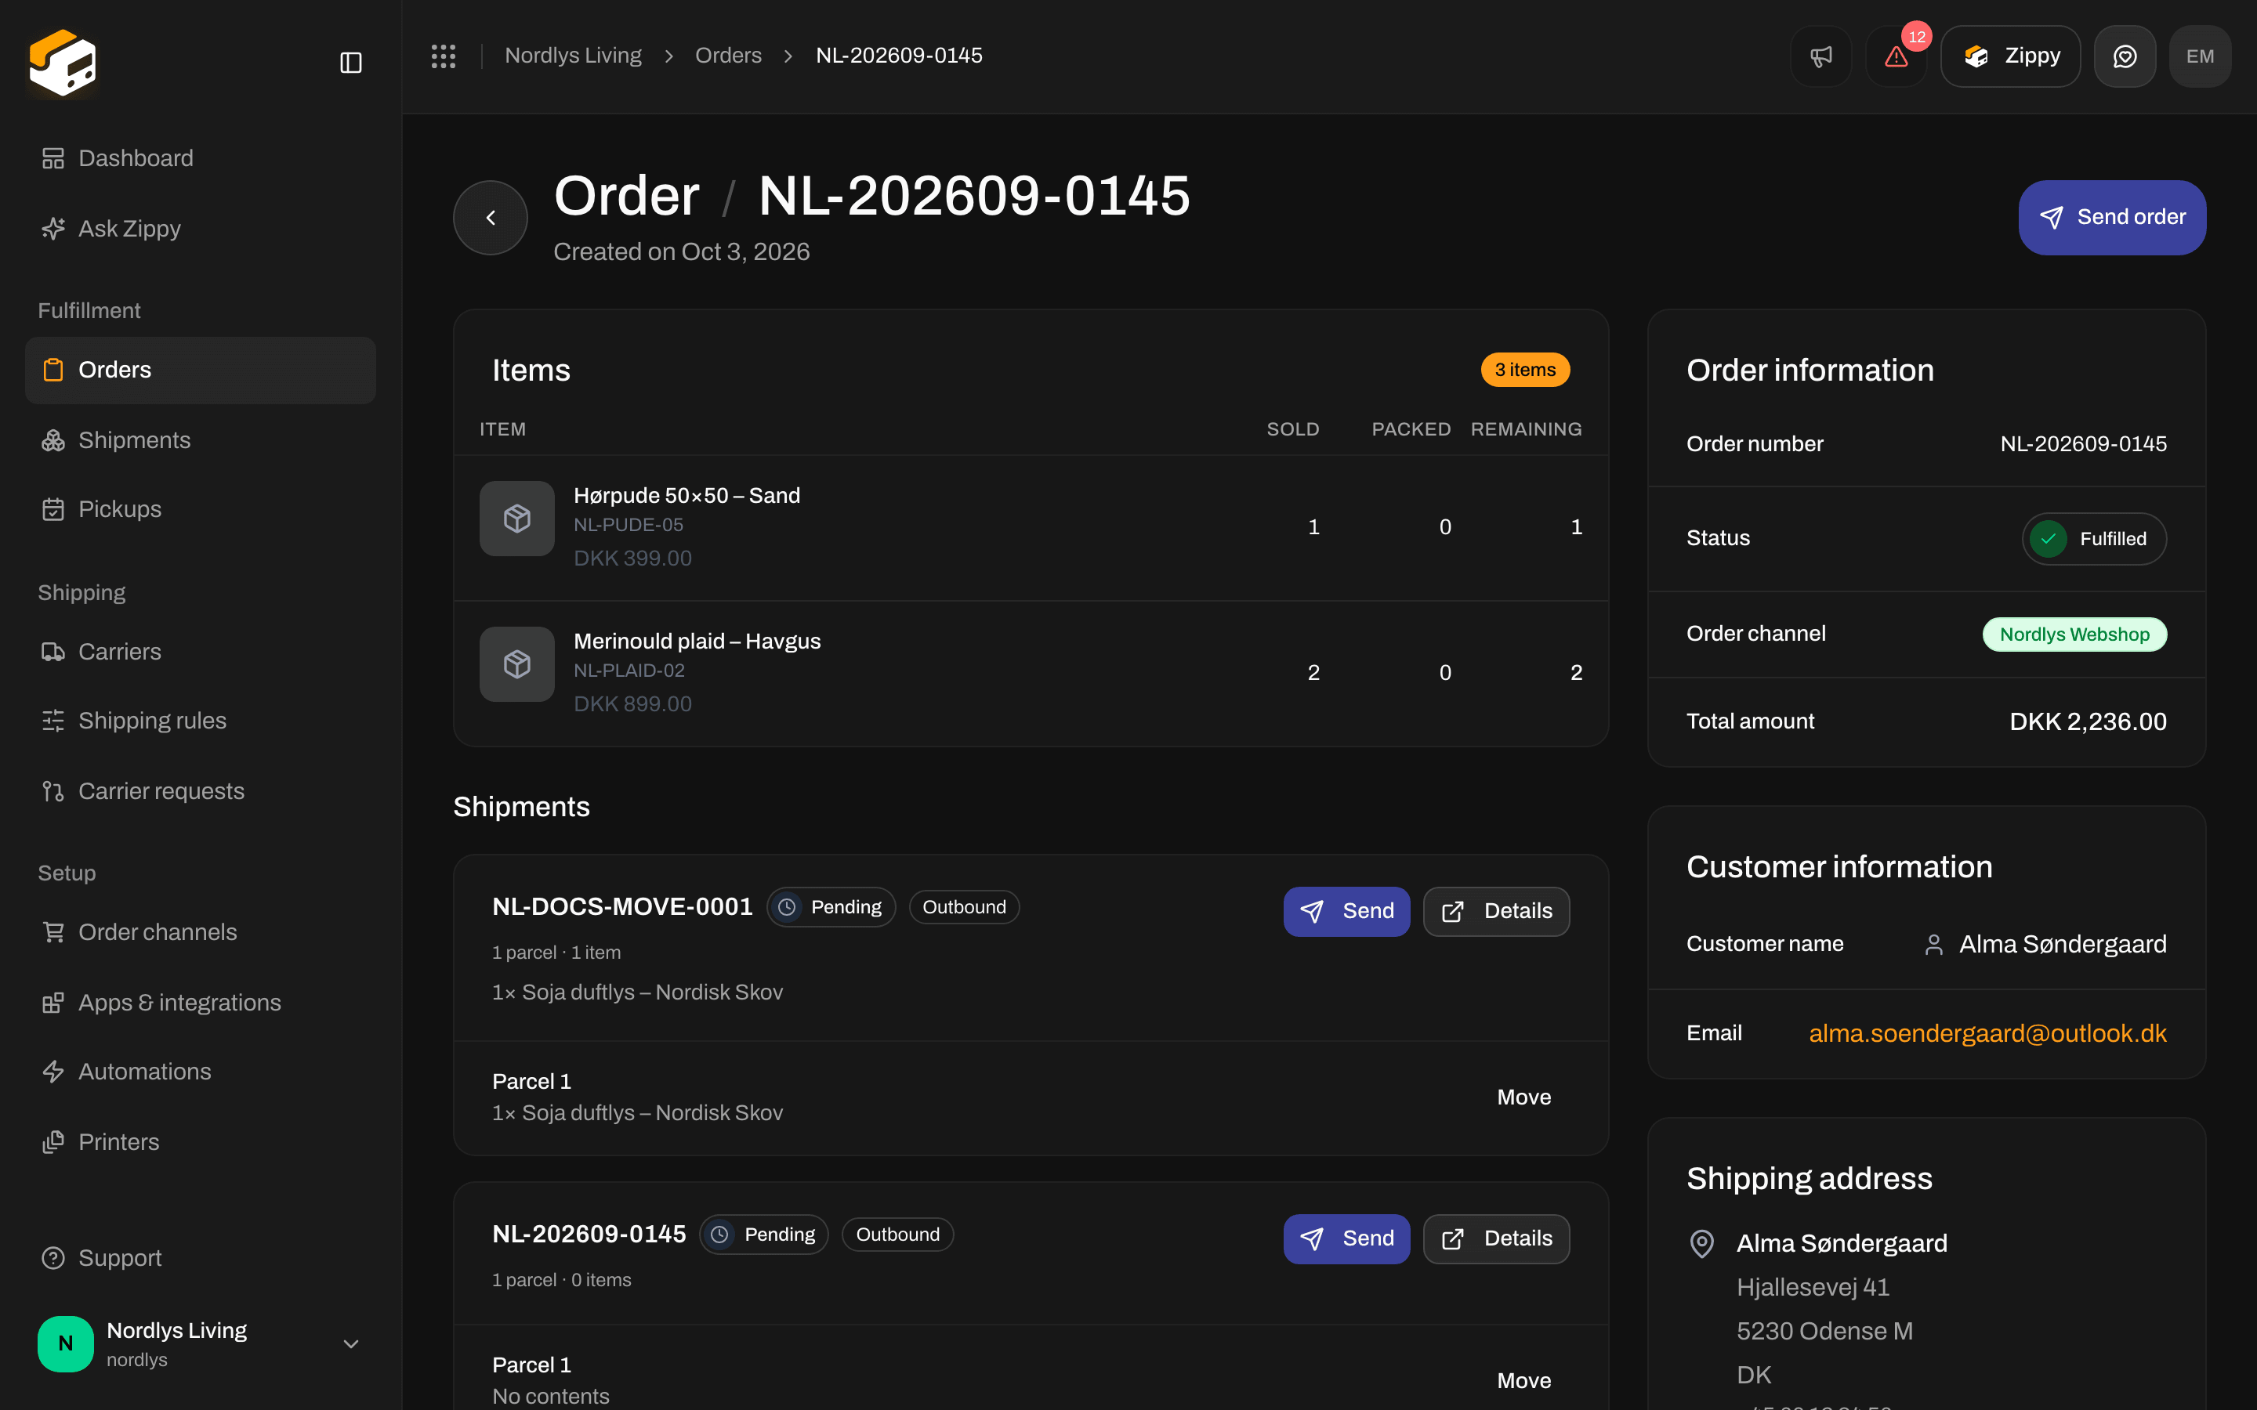The image size is (2257, 1410).
Task: Move Parcel 1 with Soja duftlys
Action: 1524,1097
